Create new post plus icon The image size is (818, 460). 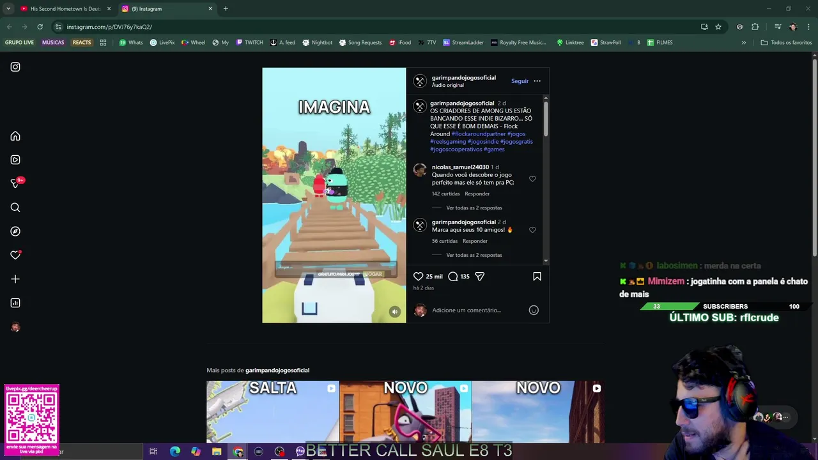[x=15, y=279]
